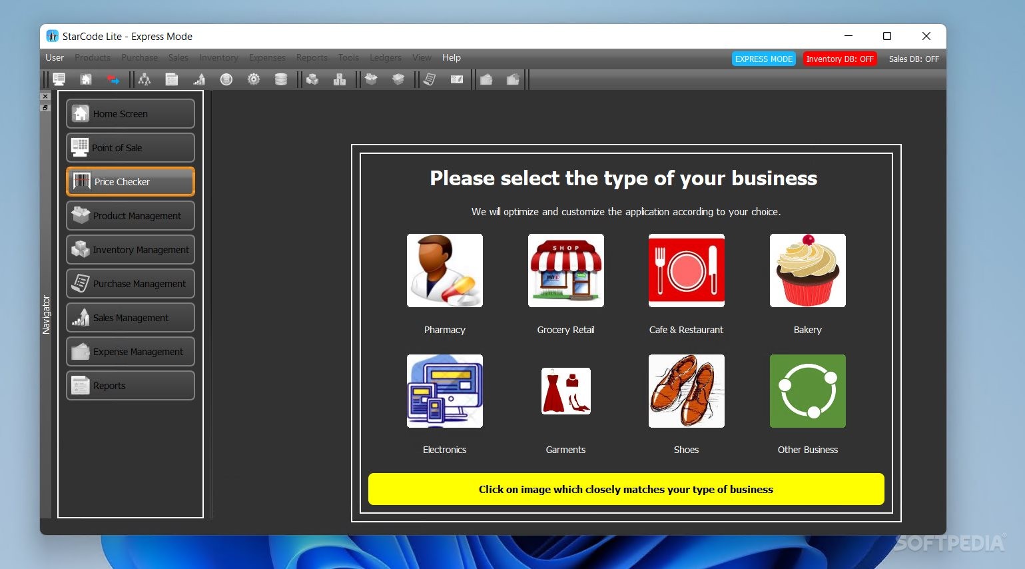The image size is (1025, 569).
Task: Click the open box toolbar icon
Action: tap(371, 79)
